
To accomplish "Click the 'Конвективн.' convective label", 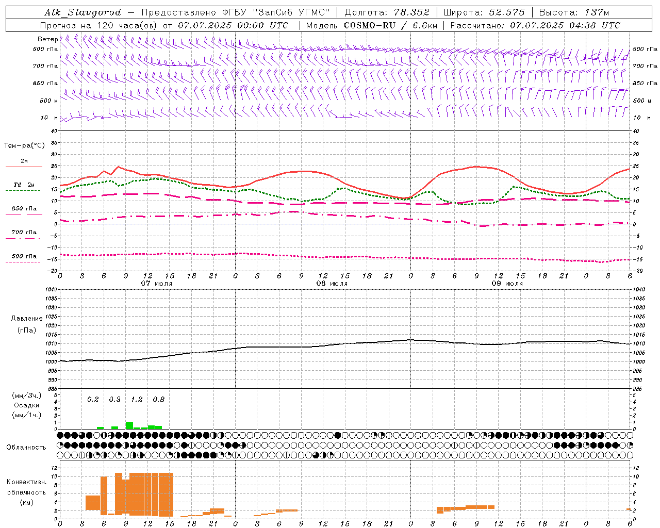I will tap(26, 482).
